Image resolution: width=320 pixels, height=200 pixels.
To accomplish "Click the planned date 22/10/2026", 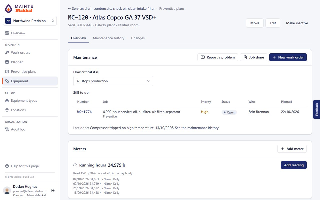I will (x=290, y=112).
